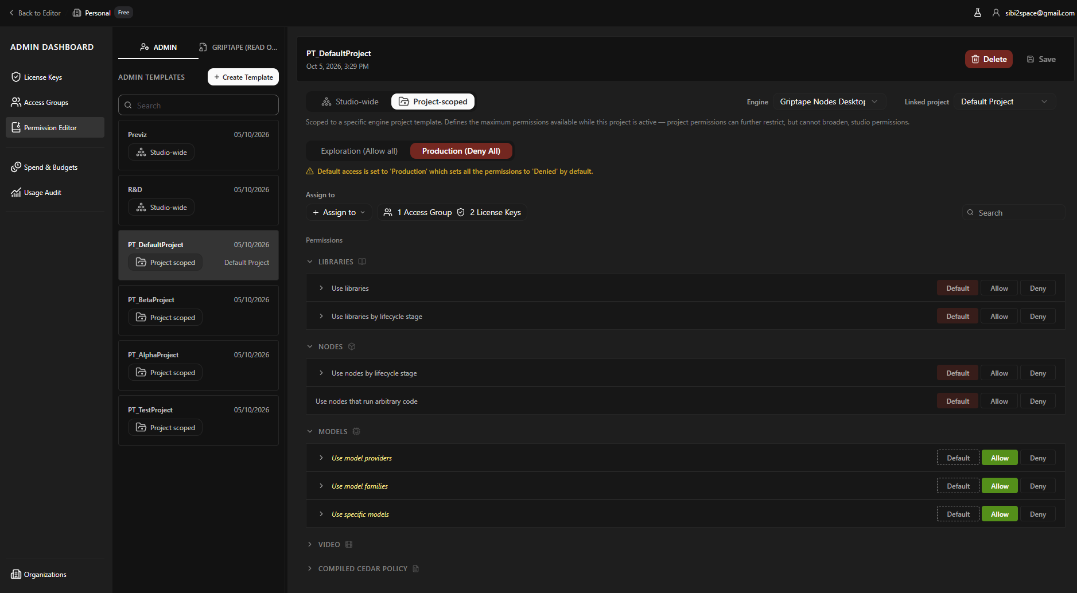Save the template changes
Image resolution: width=1077 pixels, height=593 pixels.
(x=1041, y=59)
